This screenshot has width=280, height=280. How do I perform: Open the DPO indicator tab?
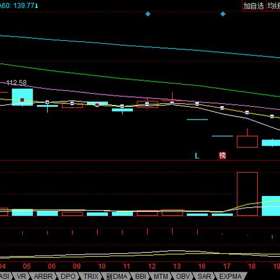(68, 276)
